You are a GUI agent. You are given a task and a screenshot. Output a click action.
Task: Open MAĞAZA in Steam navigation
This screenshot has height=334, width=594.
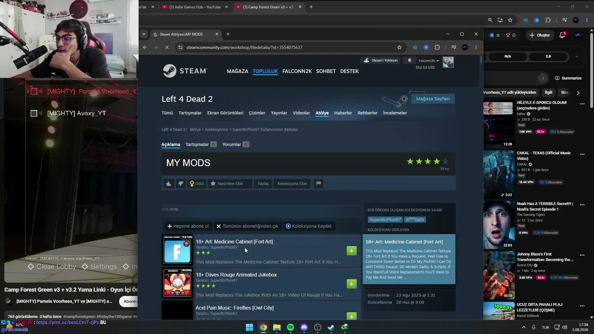point(238,71)
